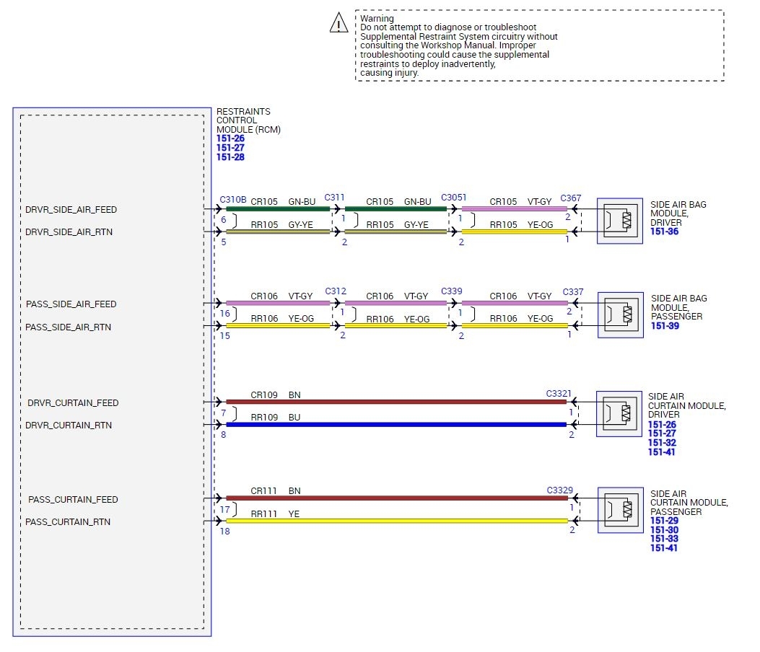Click the Restraints Control Module box
The image size is (760, 652).
click(x=112, y=371)
